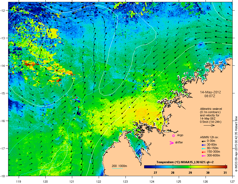Viewport: 238px width, 184px height.
Task: Click the '-17' latitude axis label
Action: (x=3, y=149)
